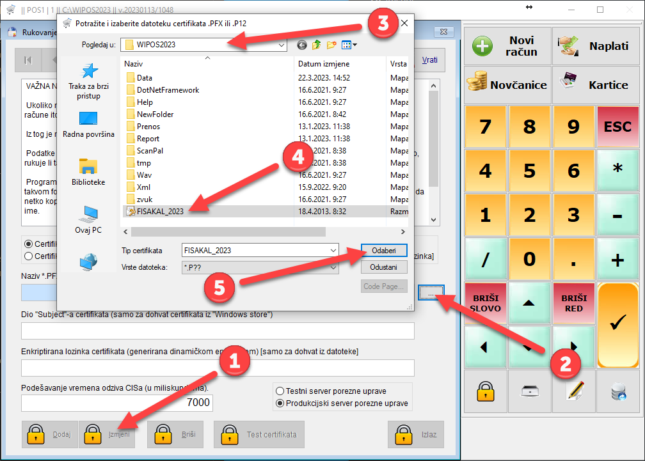
Task: Expand the Pogledaj u folder dropdown
Action: pyautogui.click(x=282, y=45)
